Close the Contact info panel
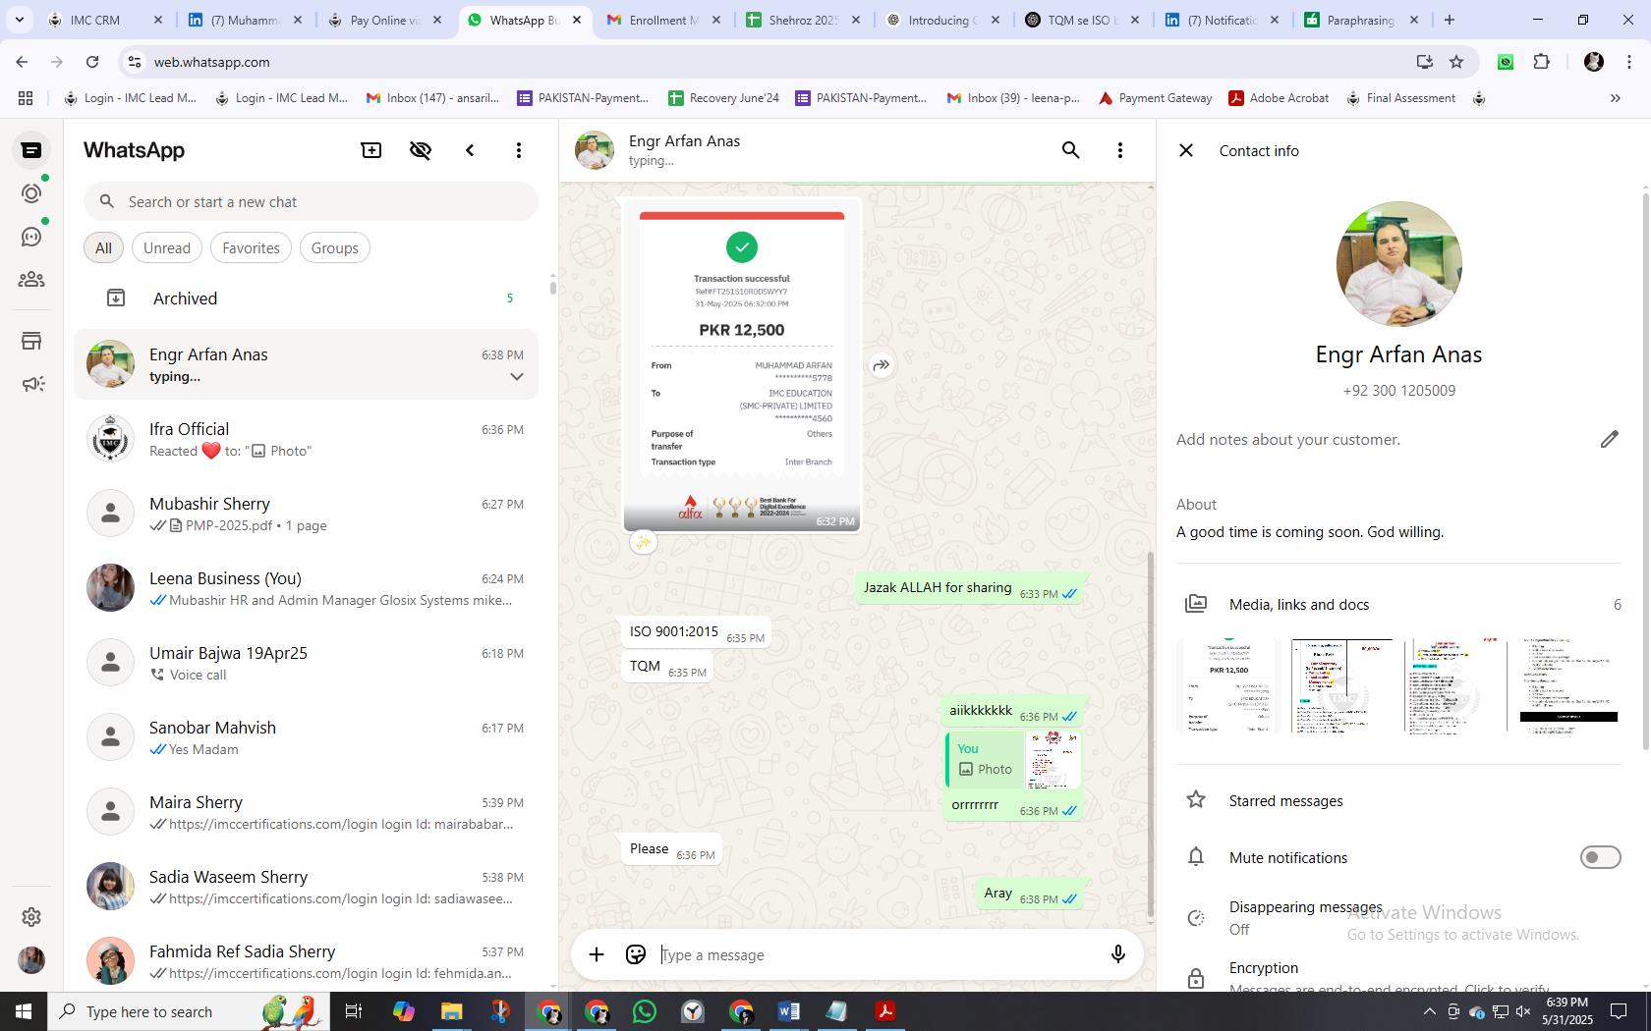1651x1031 pixels. point(1186,150)
